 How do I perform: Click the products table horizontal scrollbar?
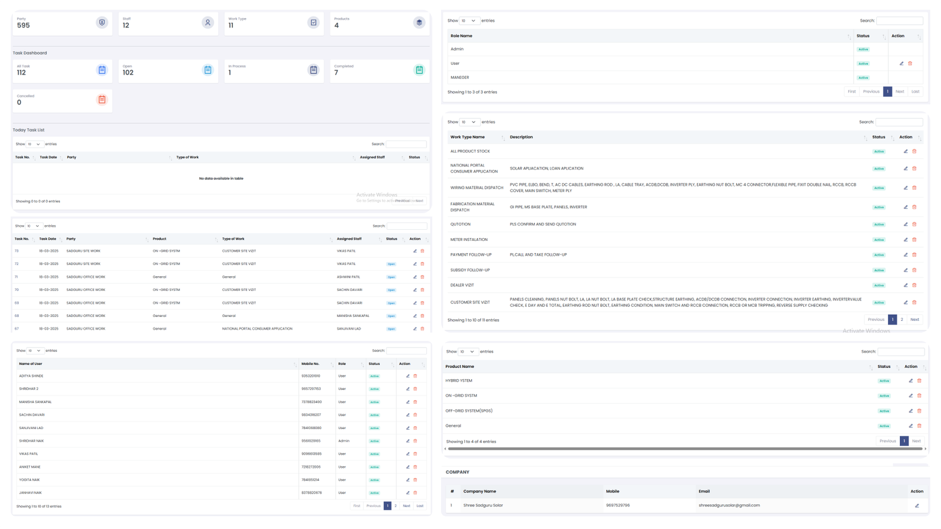pos(685,449)
